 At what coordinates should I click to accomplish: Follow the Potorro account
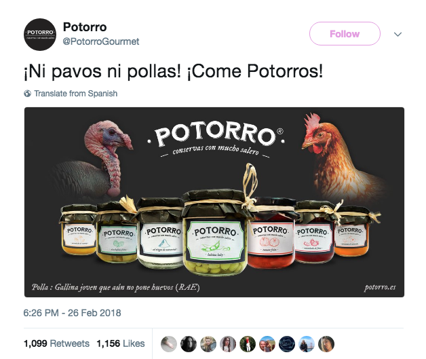345,34
